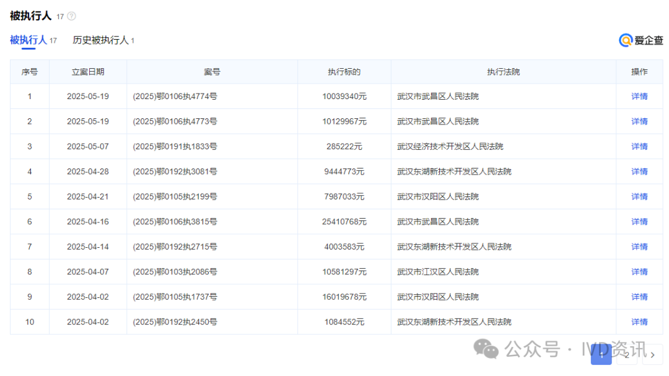
Task: View 详情 for case 鄂0103执2086号
Action: (x=639, y=272)
